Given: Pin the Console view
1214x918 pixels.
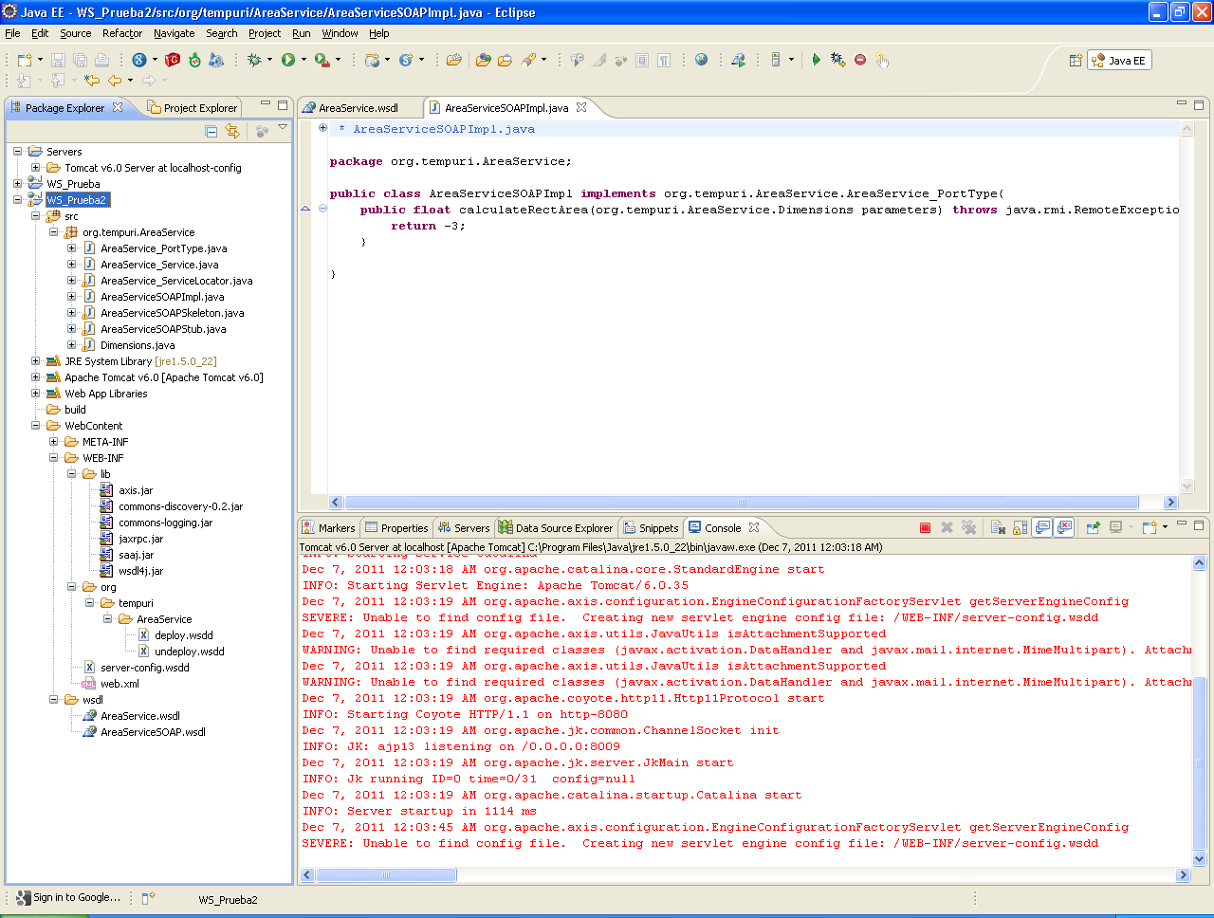Looking at the screenshot, I should click(1093, 528).
